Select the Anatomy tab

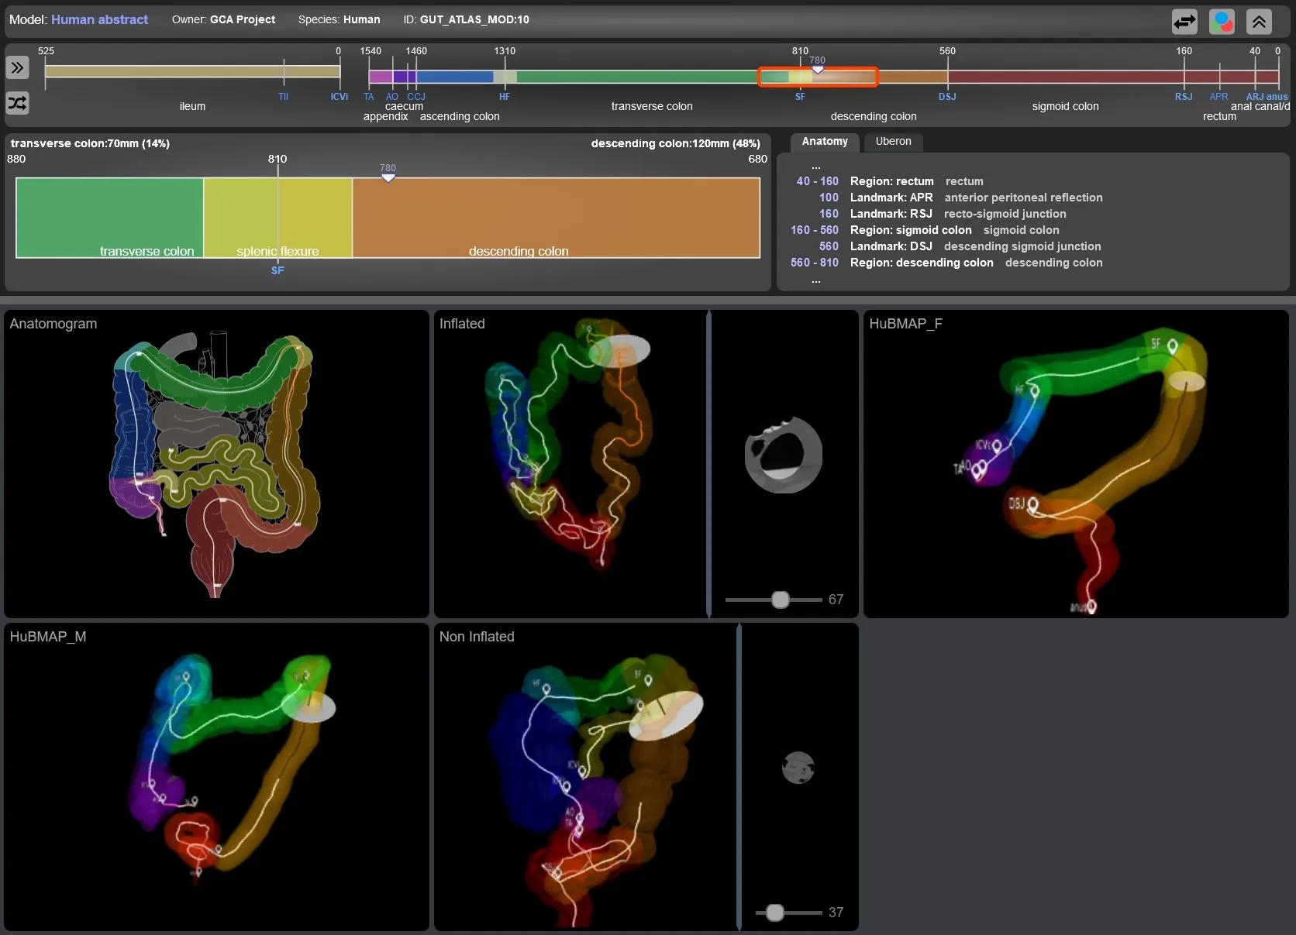point(825,141)
